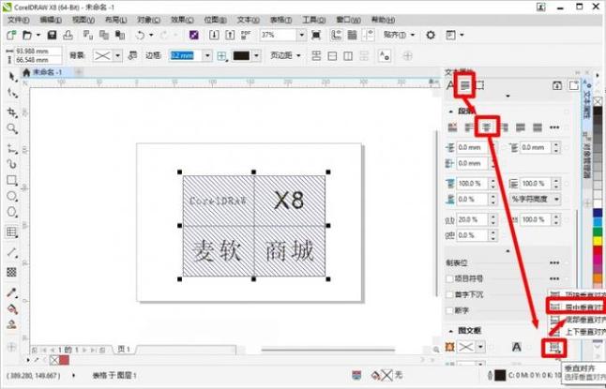Click the Full-screen preview icon

tap(316, 36)
